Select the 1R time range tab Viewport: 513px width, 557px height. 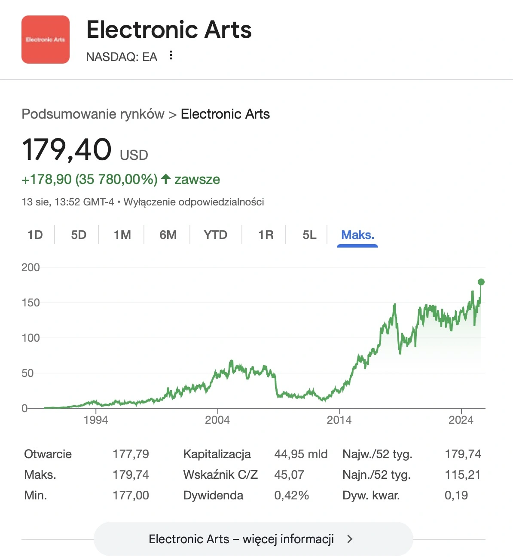click(x=266, y=235)
